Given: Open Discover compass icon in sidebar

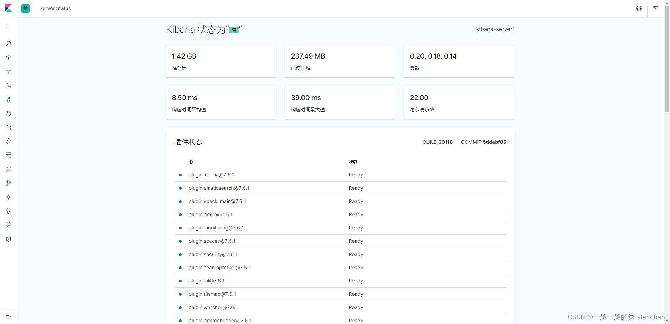Looking at the screenshot, I should click(8, 44).
